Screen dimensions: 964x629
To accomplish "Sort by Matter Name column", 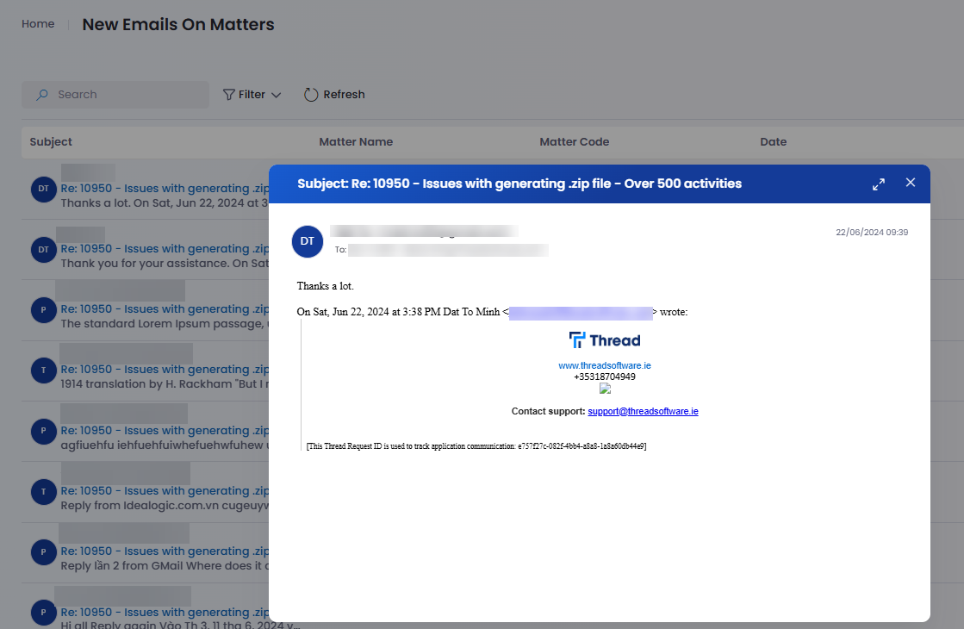I will [x=356, y=141].
